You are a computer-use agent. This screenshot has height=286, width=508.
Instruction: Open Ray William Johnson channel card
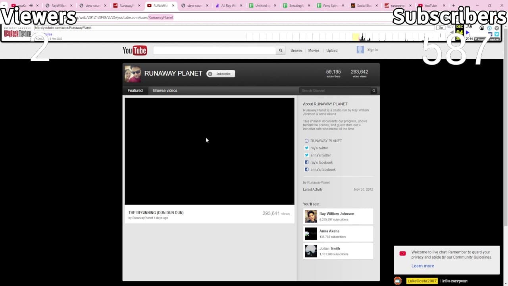coord(338,216)
